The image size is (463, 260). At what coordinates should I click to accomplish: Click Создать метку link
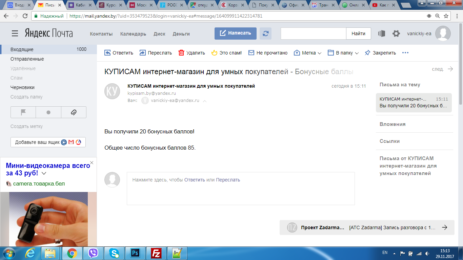pos(26,126)
